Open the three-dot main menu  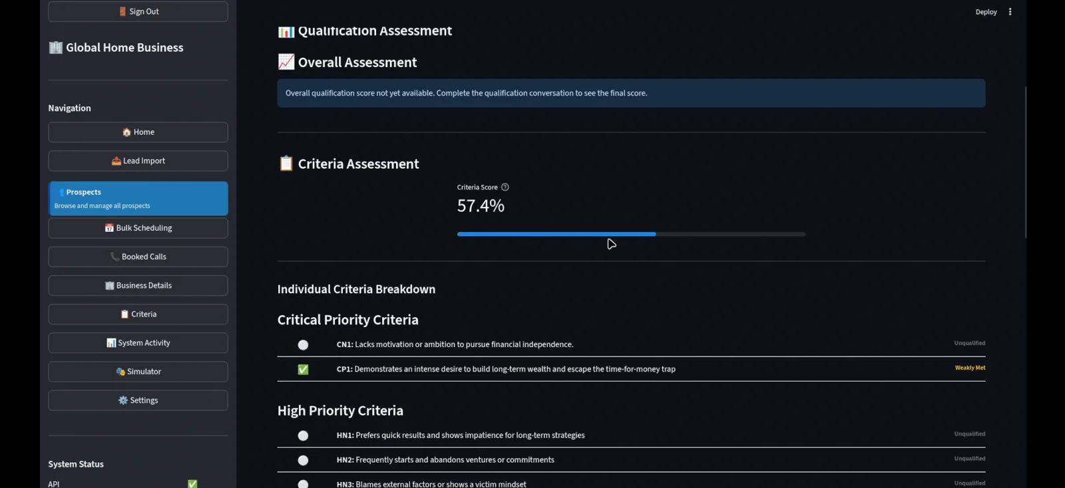pos(1010,12)
